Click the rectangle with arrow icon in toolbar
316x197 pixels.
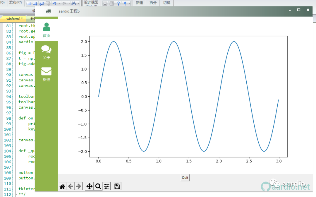tap(35, 4)
